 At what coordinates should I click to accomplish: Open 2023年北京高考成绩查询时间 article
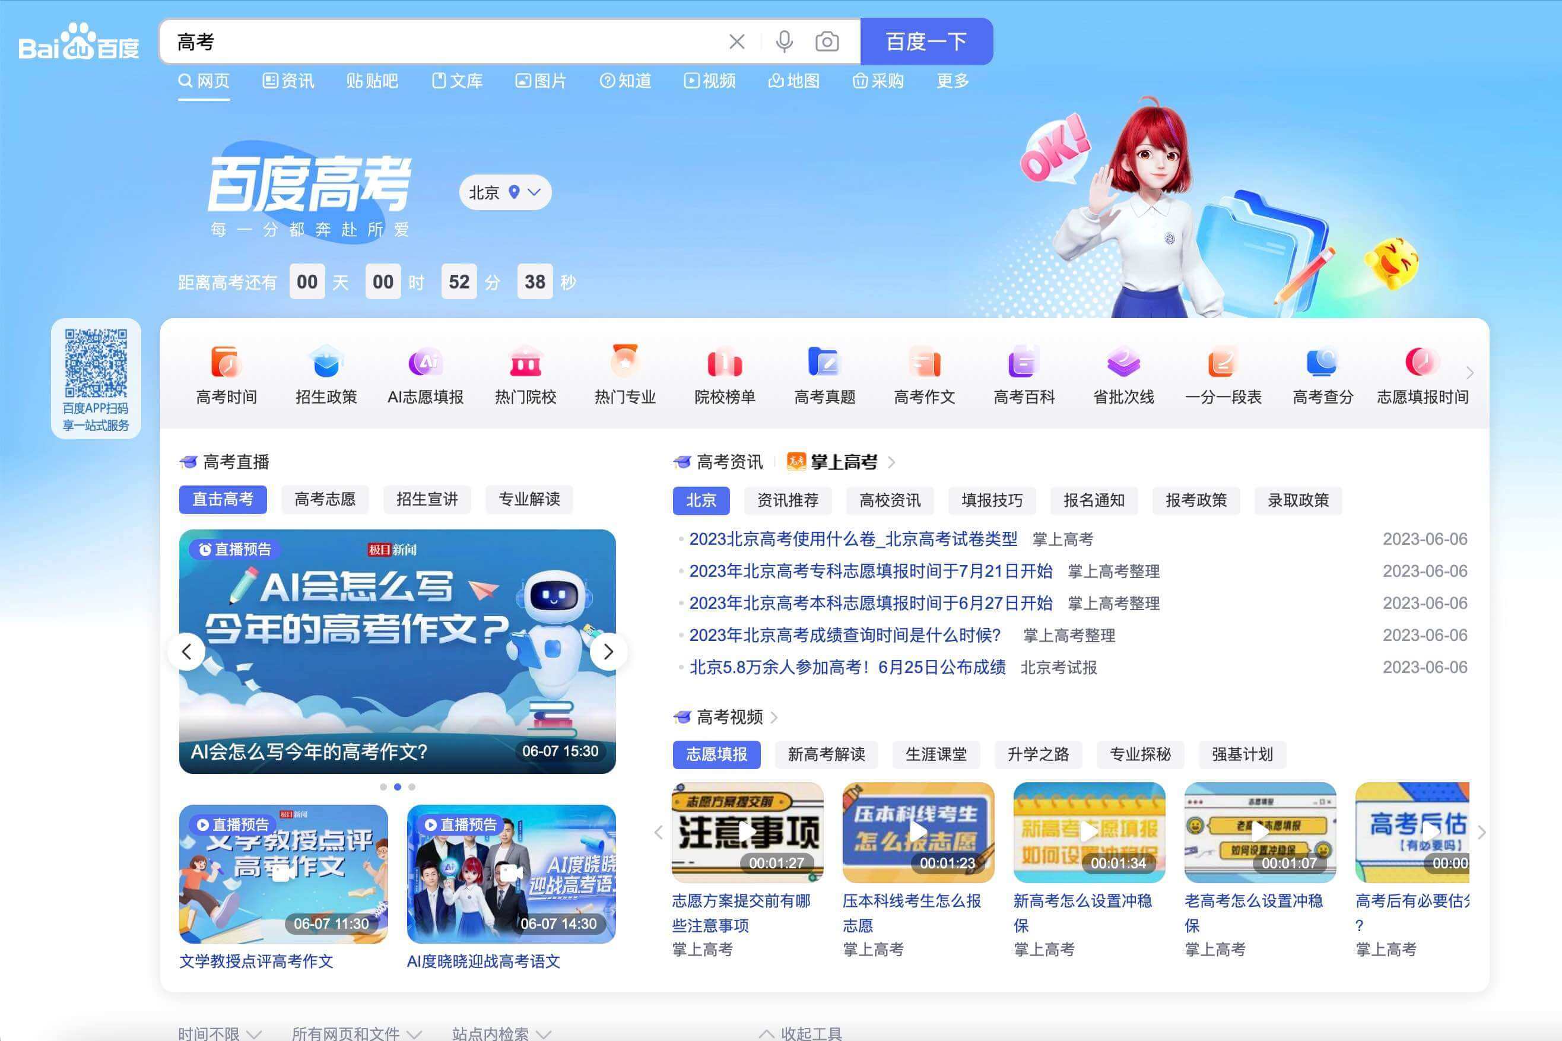click(845, 636)
